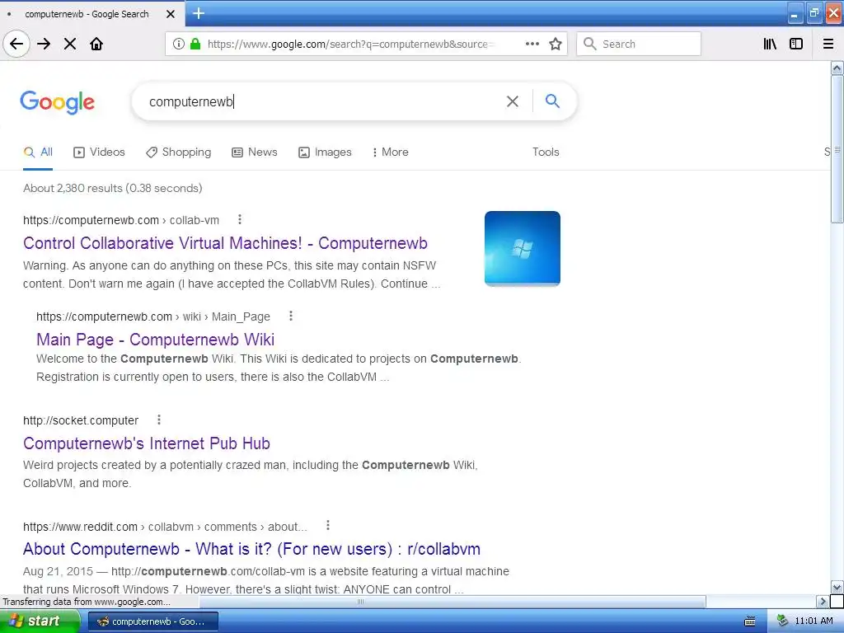Minimize the Firefox window

click(x=795, y=13)
